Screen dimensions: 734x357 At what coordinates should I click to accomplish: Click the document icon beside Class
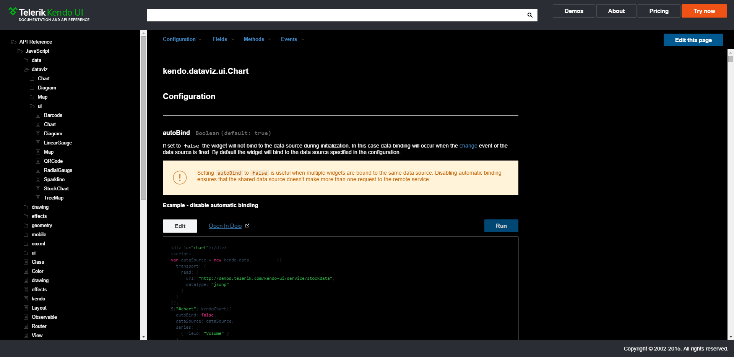(x=26, y=262)
